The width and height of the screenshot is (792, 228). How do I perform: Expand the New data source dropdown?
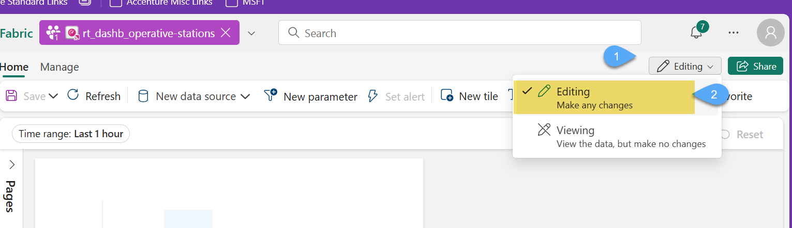coord(245,96)
